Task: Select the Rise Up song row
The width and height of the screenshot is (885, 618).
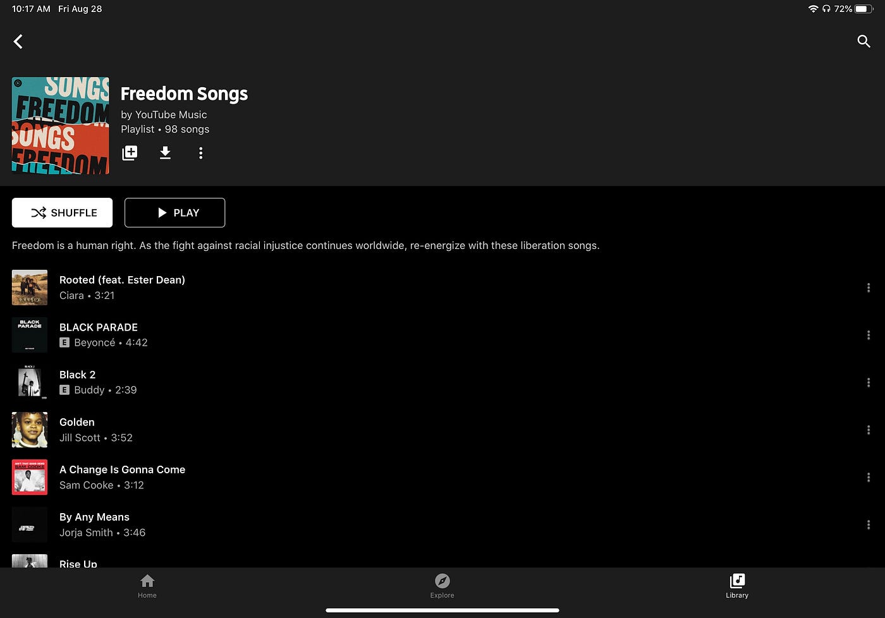Action: coord(442,561)
